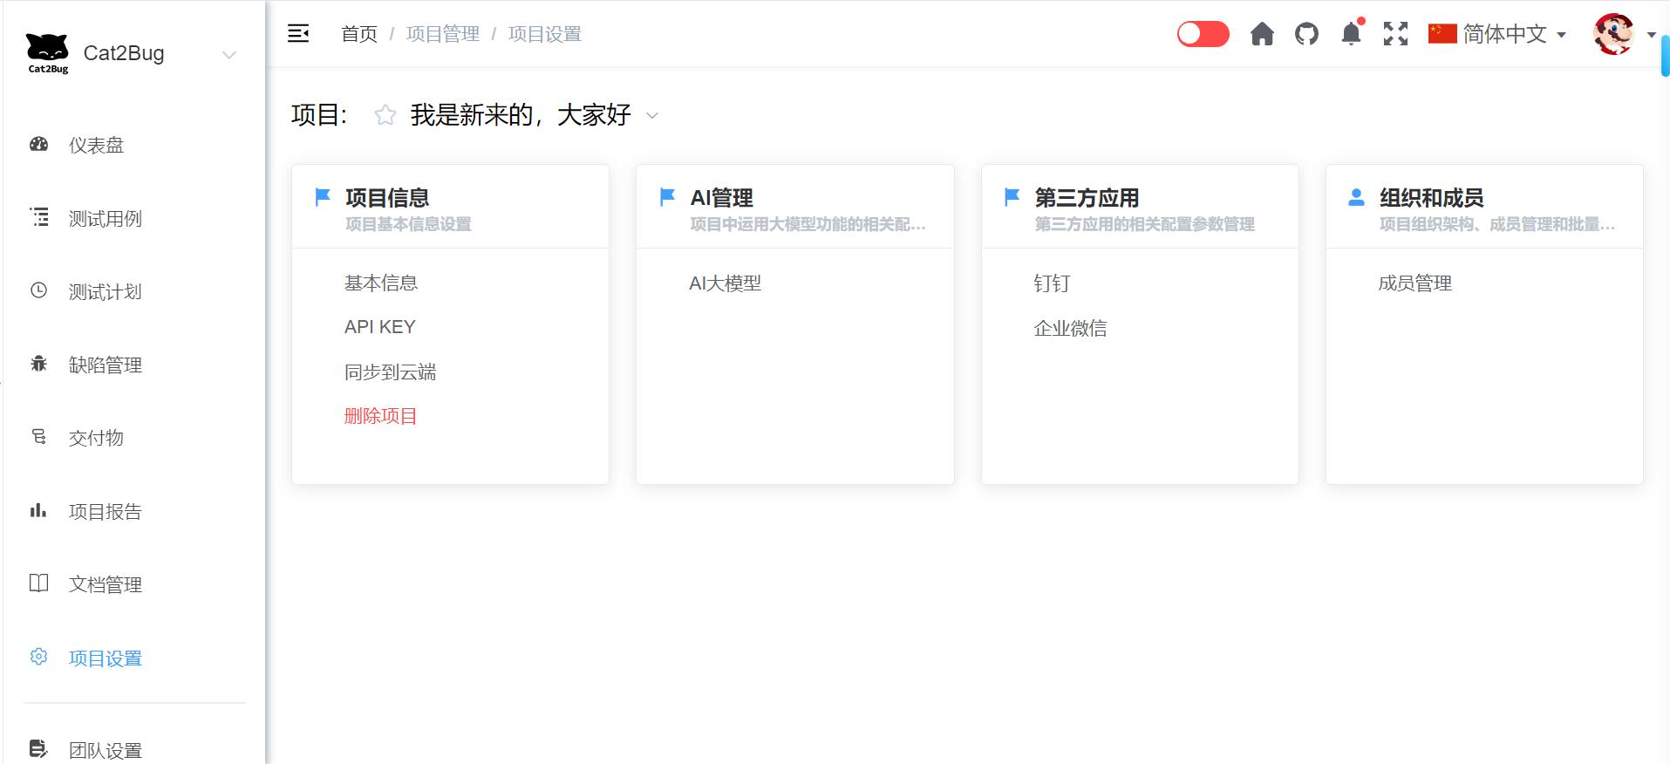Open the user avatar menu
Viewport: 1670px width, 764px height.
1613,34
